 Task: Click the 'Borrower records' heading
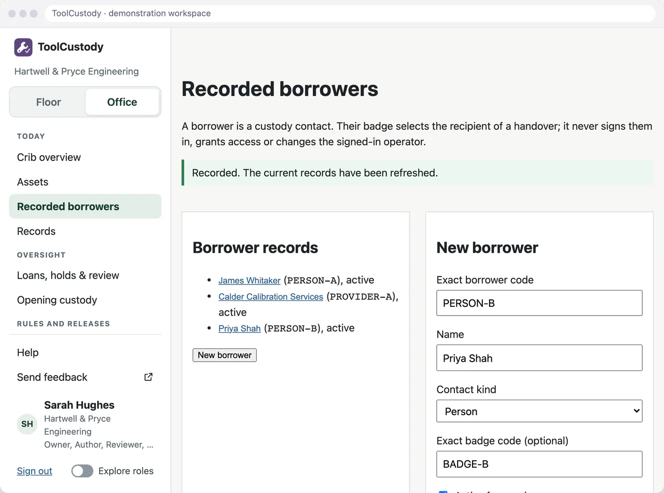pyautogui.click(x=255, y=248)
